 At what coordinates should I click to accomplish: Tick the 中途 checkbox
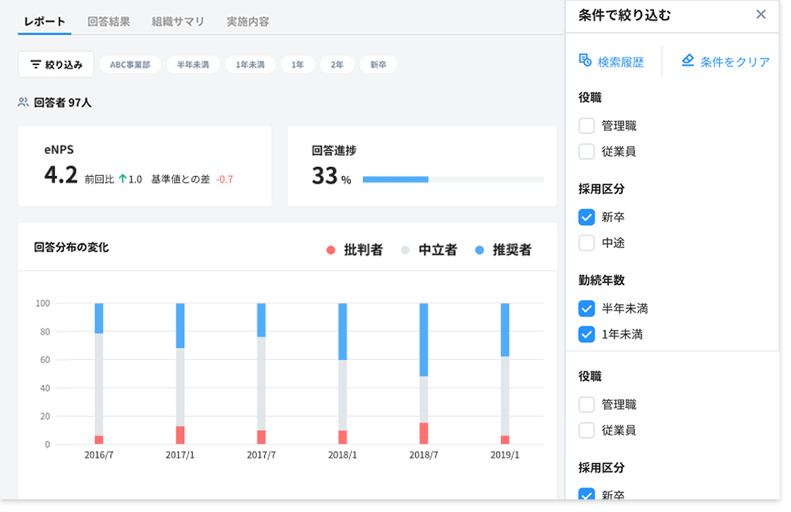(587, 243)
